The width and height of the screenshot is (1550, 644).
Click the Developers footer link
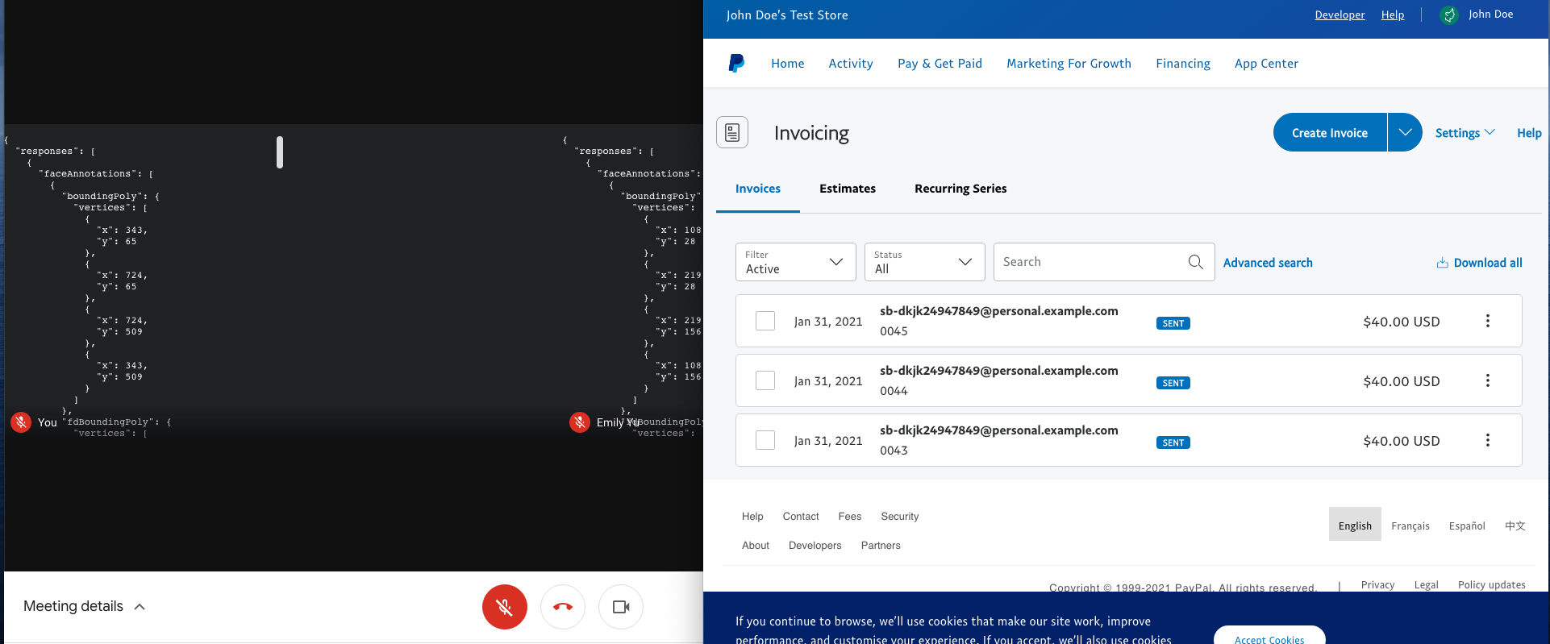point(815,546)
